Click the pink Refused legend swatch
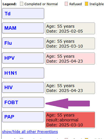106x139 pixels. tap(66, 4)
